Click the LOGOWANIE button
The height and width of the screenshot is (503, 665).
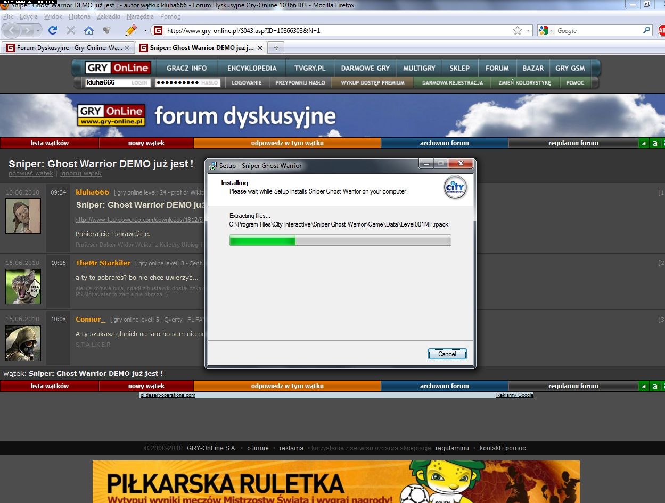pos(247,83)
